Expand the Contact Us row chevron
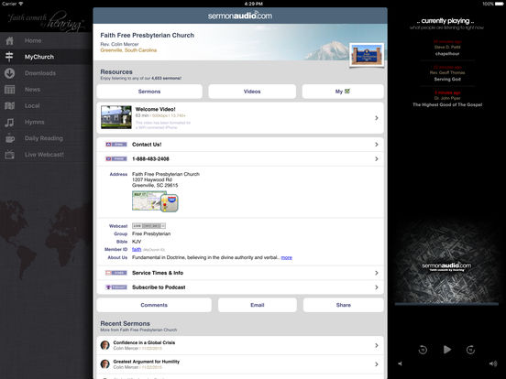506x379 pixels. pos(377,145)
